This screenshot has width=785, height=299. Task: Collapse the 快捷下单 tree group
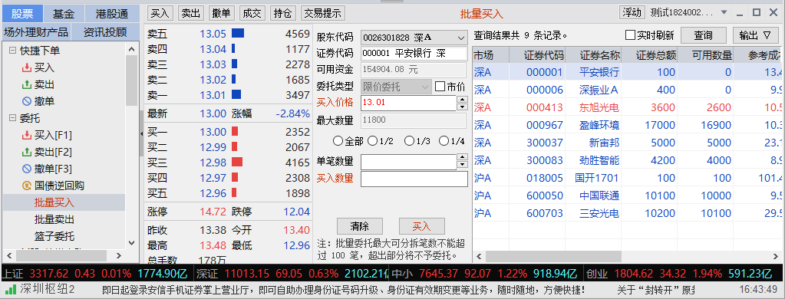12,51
